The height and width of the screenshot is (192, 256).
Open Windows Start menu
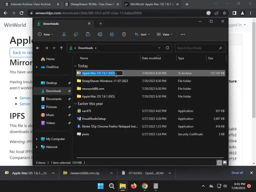click(100, 186)
